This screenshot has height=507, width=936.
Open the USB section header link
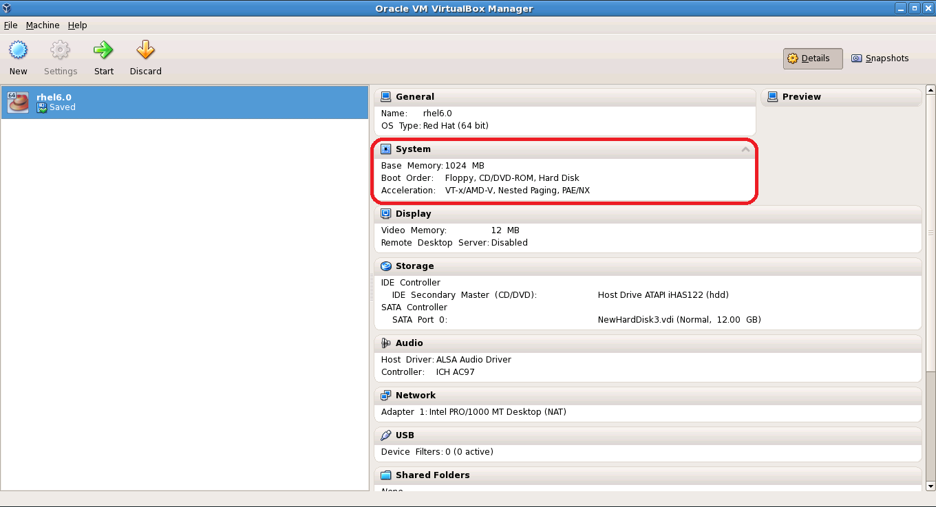(405, 435)
